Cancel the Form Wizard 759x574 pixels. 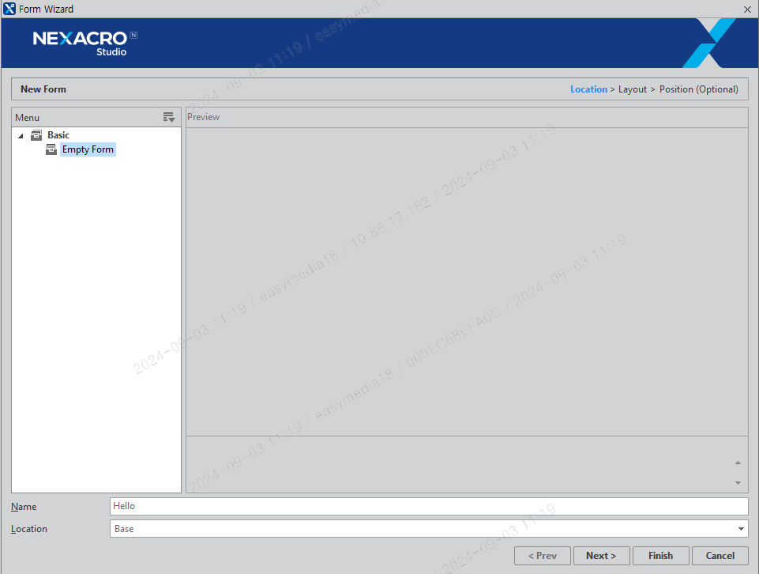tap(720, 556)
